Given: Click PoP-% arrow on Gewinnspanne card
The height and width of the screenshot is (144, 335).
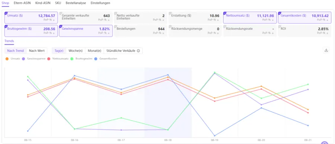Looking at the screenshot, I should 109,33.
